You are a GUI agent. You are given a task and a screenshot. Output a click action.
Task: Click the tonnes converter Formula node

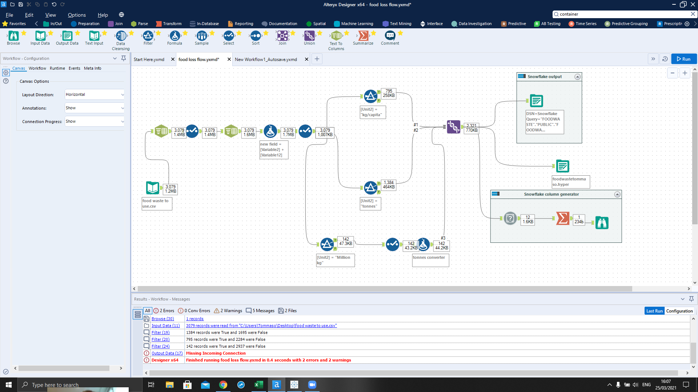click(x=423, y=244)
